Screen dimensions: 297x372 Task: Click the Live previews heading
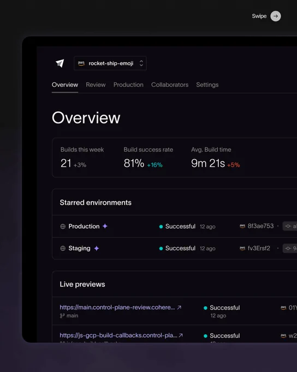[82, 284]
